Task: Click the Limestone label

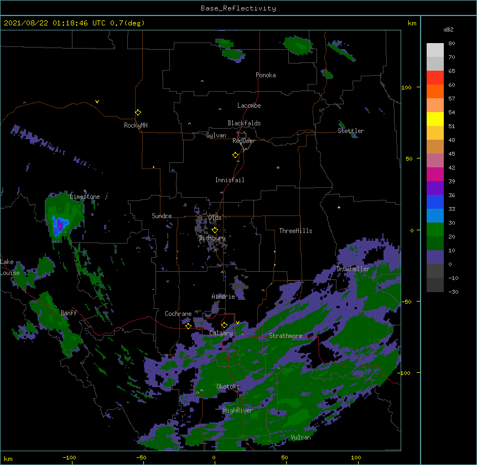Action: pyautogui.click(x=85, y=197)
